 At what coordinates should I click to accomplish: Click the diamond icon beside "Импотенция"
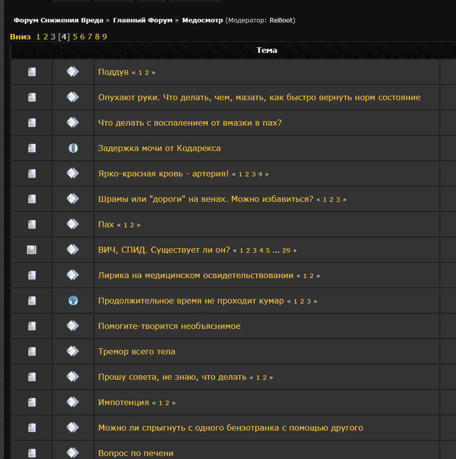72,402
